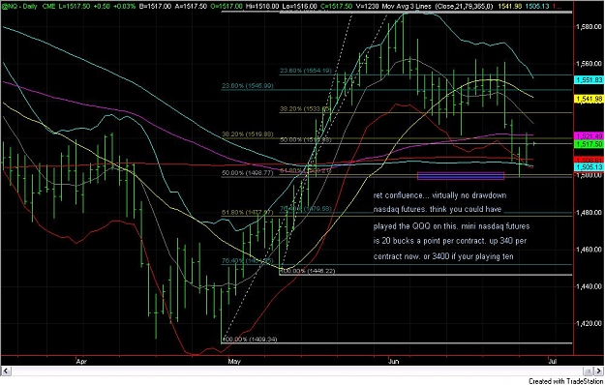Click the Jun label on time axis

pyautogui.click(x=394, y=362)
